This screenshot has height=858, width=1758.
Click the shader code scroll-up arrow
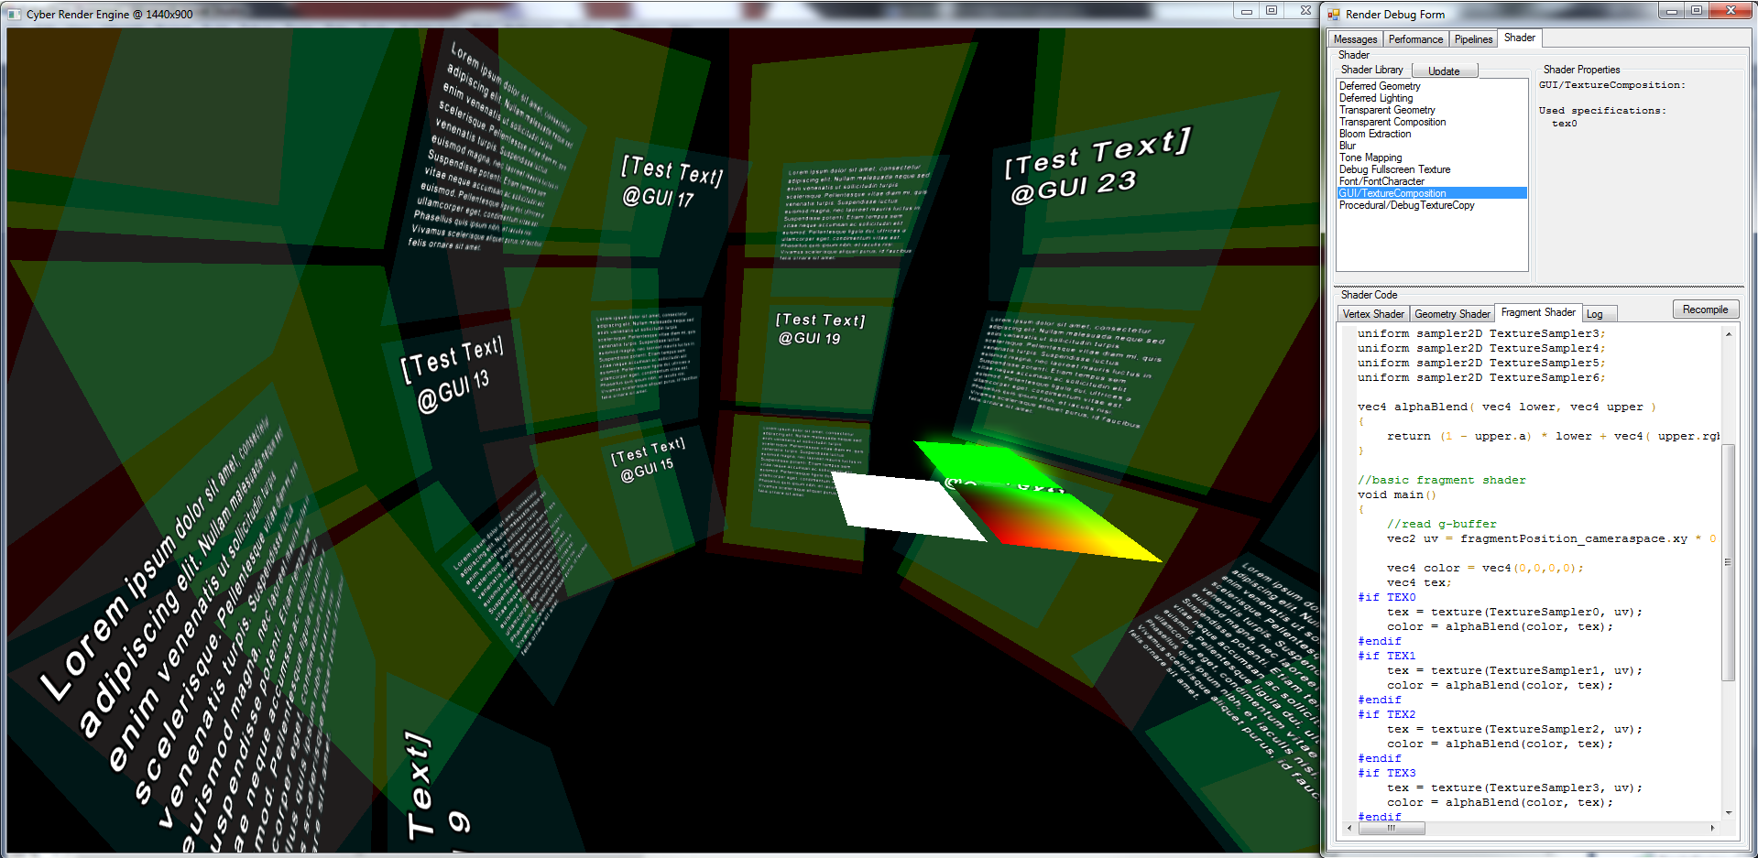pos(1729,334)
